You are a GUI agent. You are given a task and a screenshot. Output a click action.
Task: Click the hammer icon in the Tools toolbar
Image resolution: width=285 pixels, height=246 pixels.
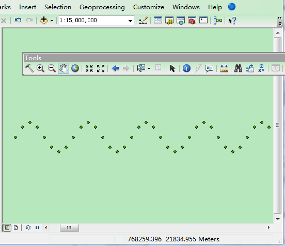coord(29,68)
